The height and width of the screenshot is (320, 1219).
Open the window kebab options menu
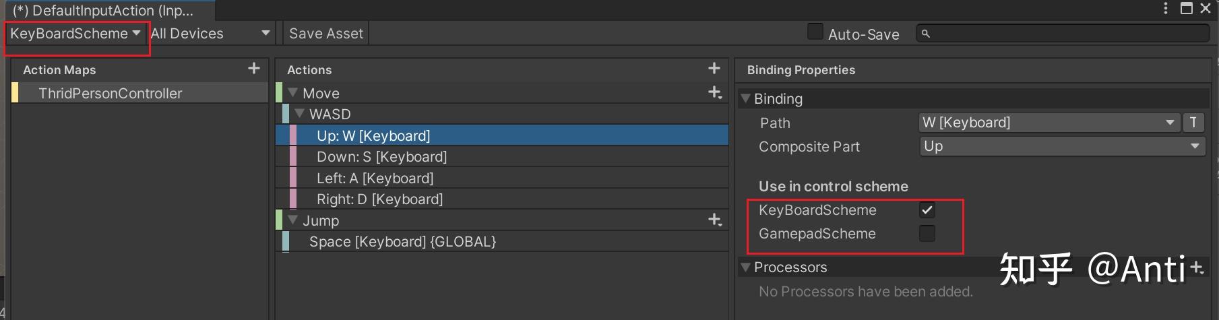(1166, 8)
